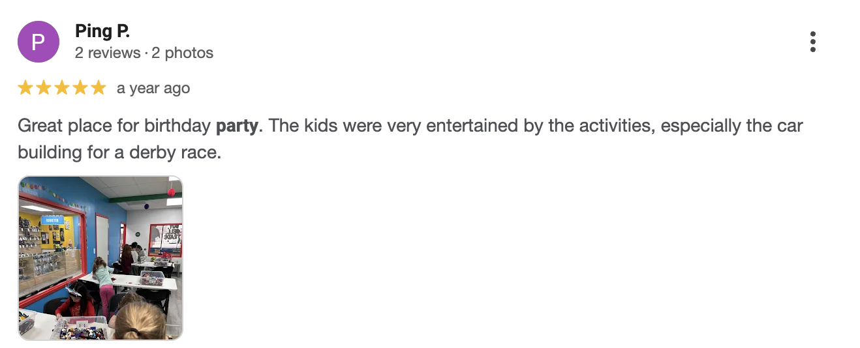The image size is (860, 348).
Task: Click the second rating star
Action: coord(44,88)
